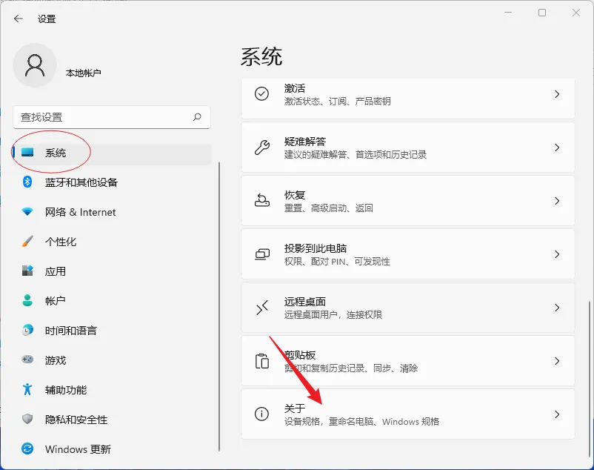Click the 游戏 gamepad icon
Viewport: 594px width, 470px height.
pyautogui.click(x=27, y=360)
